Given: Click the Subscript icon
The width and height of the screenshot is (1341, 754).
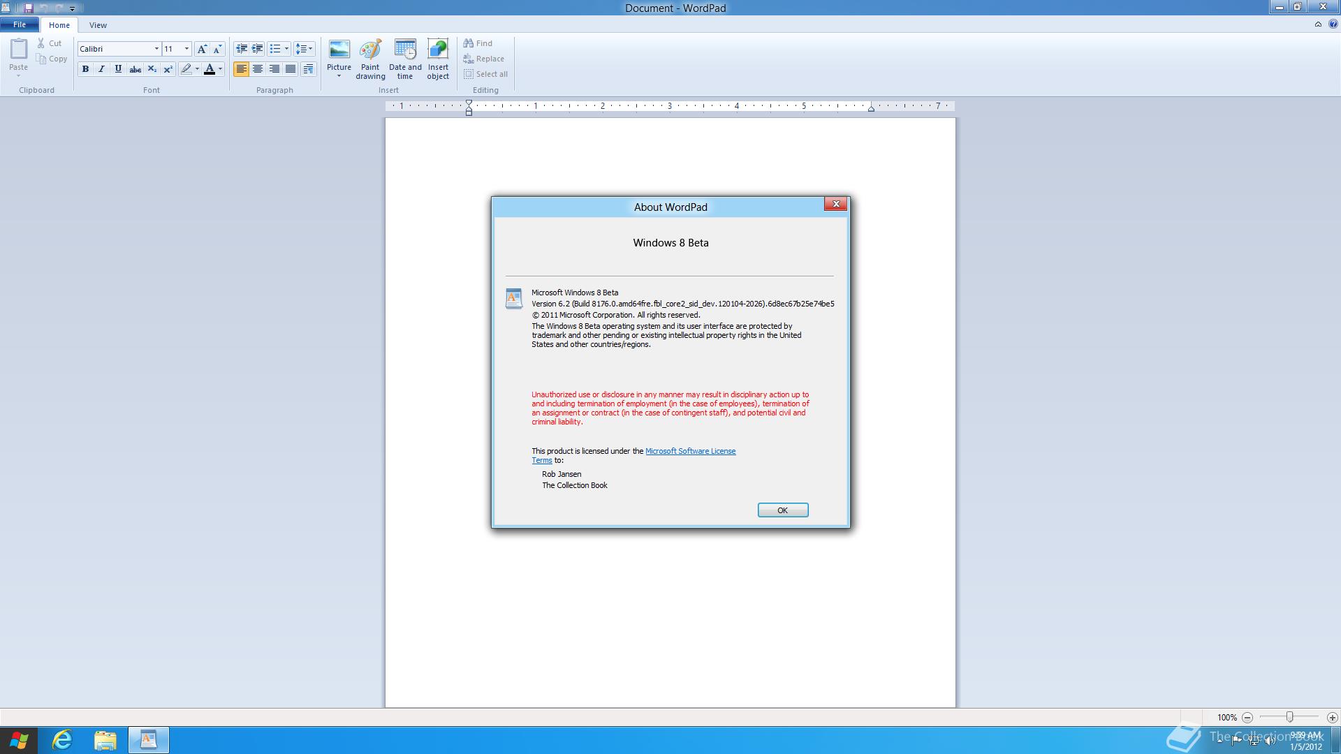Looking at the screenshot, I should pos(152,69).
